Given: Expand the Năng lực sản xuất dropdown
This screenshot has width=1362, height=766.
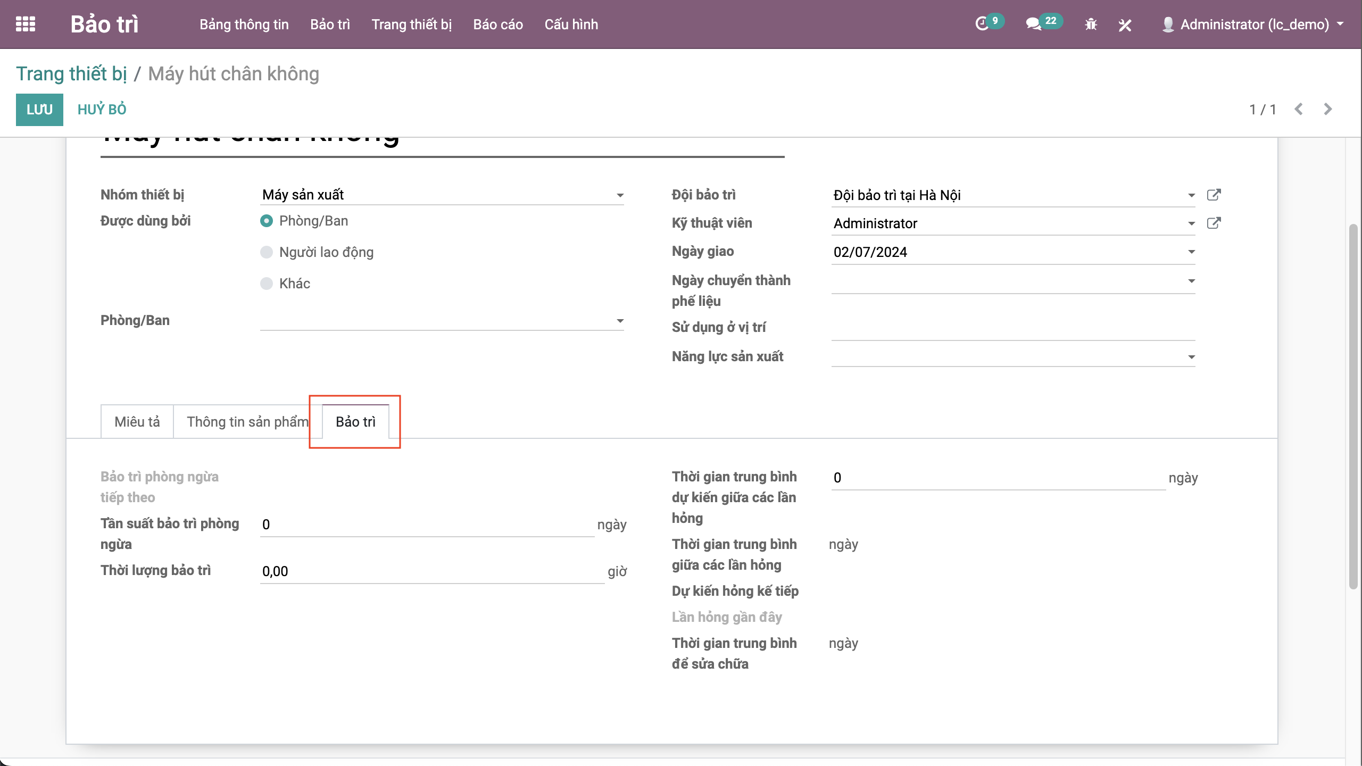Looking at the screenshot, I should click(1191, 357).
